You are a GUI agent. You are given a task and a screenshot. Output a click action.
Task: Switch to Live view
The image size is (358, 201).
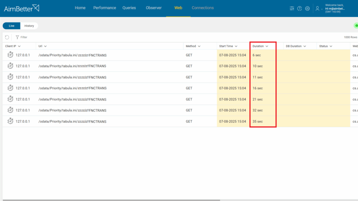11,26
